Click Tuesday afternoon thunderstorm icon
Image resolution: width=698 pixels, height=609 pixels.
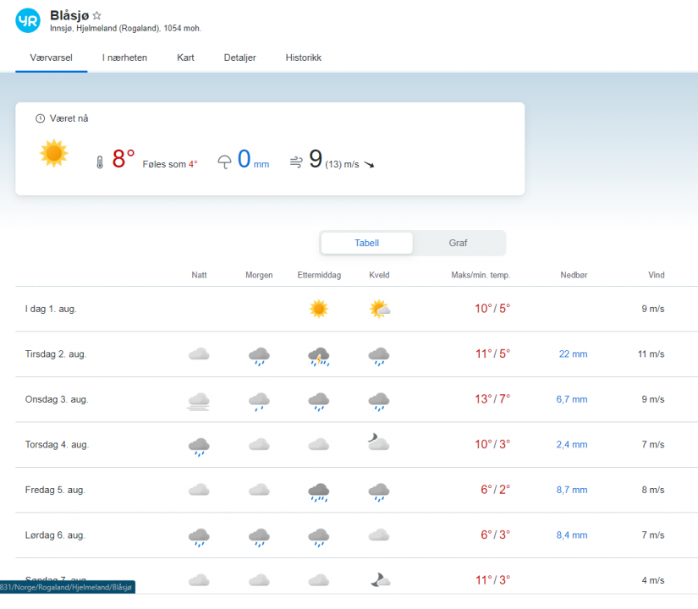coord(319,356)
